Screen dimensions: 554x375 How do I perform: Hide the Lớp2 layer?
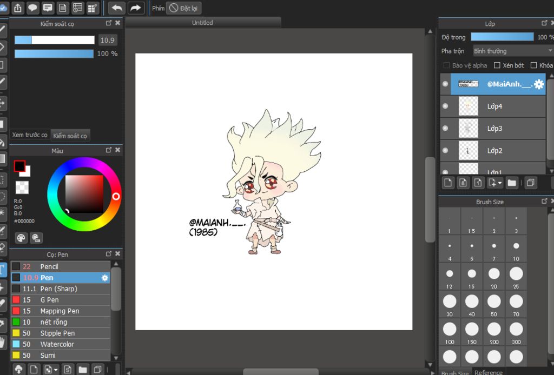pos(445,150)
